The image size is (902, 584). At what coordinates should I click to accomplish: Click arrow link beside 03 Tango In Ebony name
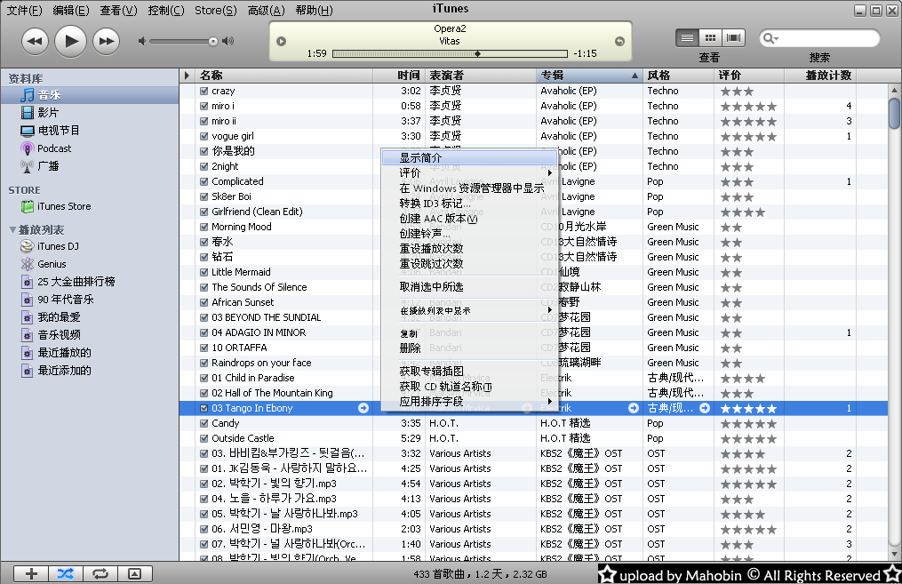363,408
